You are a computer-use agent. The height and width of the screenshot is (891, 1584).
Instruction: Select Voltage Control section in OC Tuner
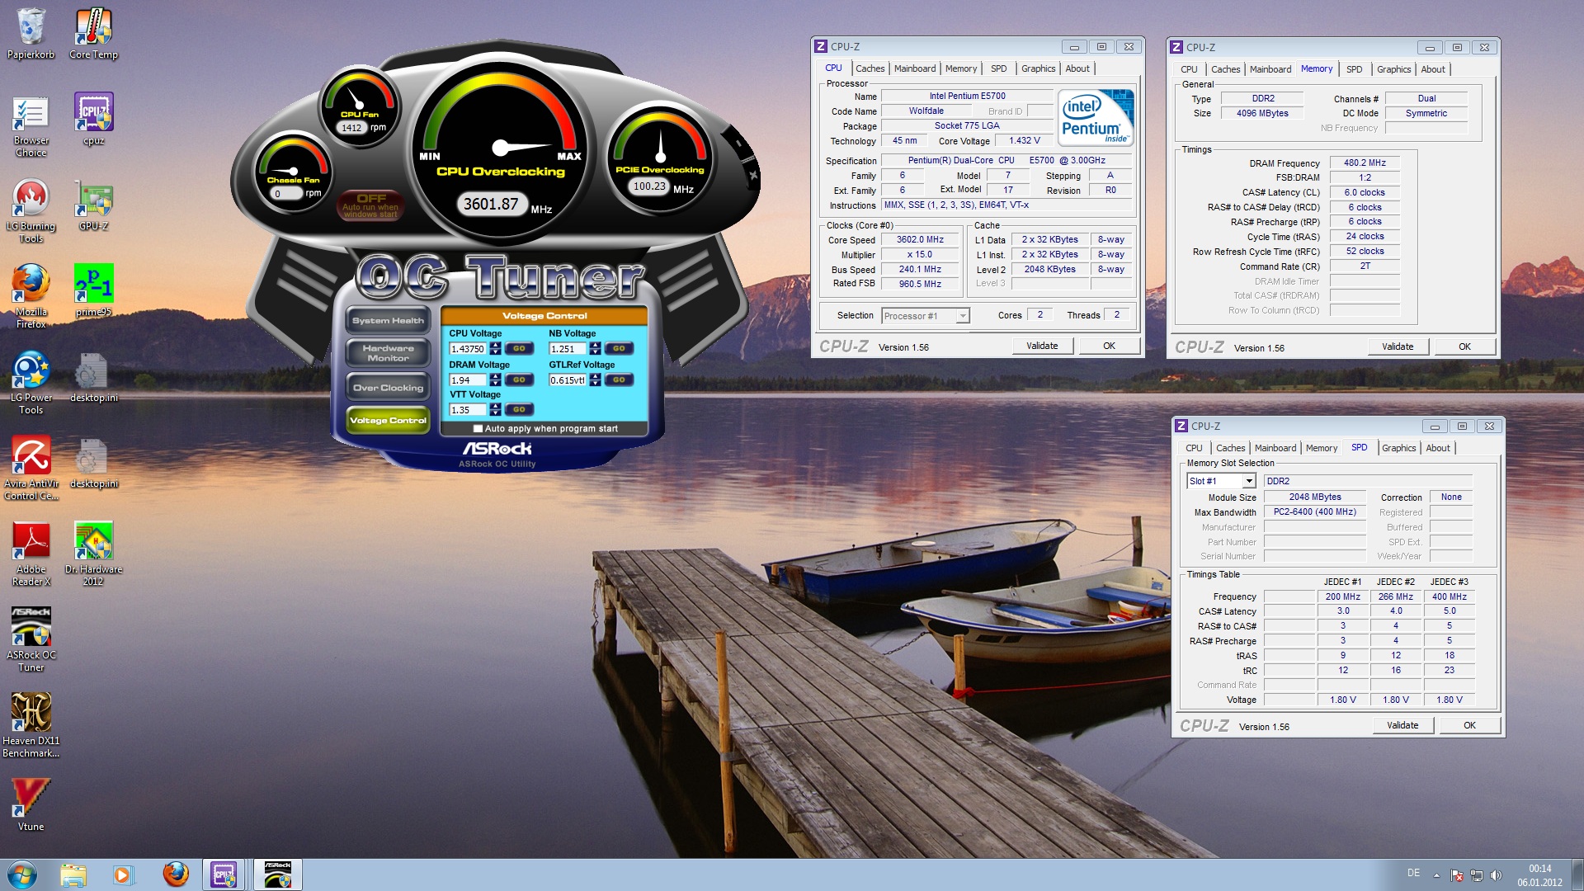pos(388,420)
